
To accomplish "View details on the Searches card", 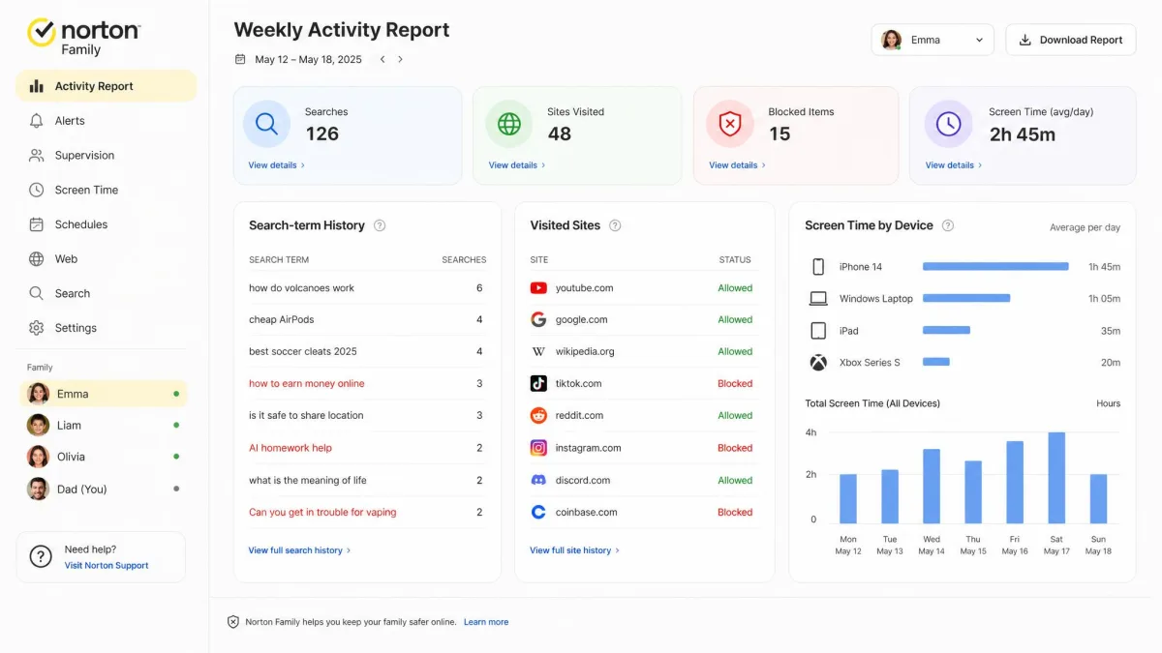I will coord(276,165).
